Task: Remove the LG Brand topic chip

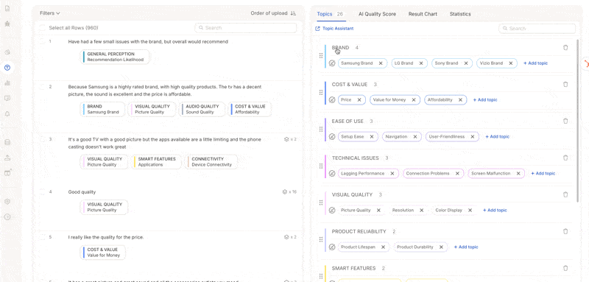Action: pos(420,63)
